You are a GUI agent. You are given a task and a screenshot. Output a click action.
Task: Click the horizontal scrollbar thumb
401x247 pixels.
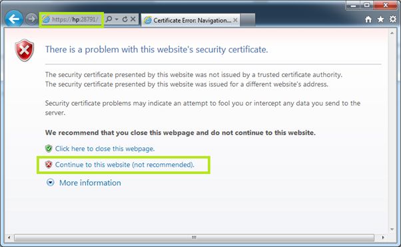pyautogui.click(x=194, y=238)
